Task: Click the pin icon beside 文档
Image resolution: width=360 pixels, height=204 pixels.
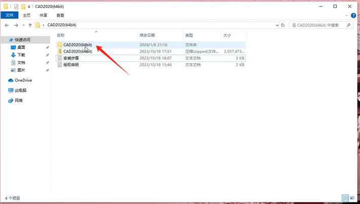Action: click(47, 63)
